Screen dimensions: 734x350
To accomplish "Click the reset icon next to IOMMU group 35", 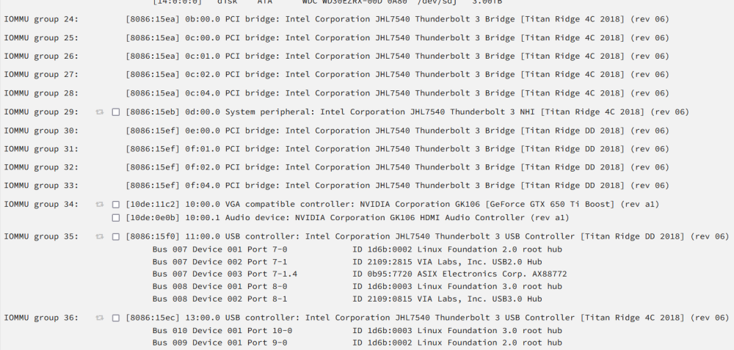I will click(x=100, y=237).
